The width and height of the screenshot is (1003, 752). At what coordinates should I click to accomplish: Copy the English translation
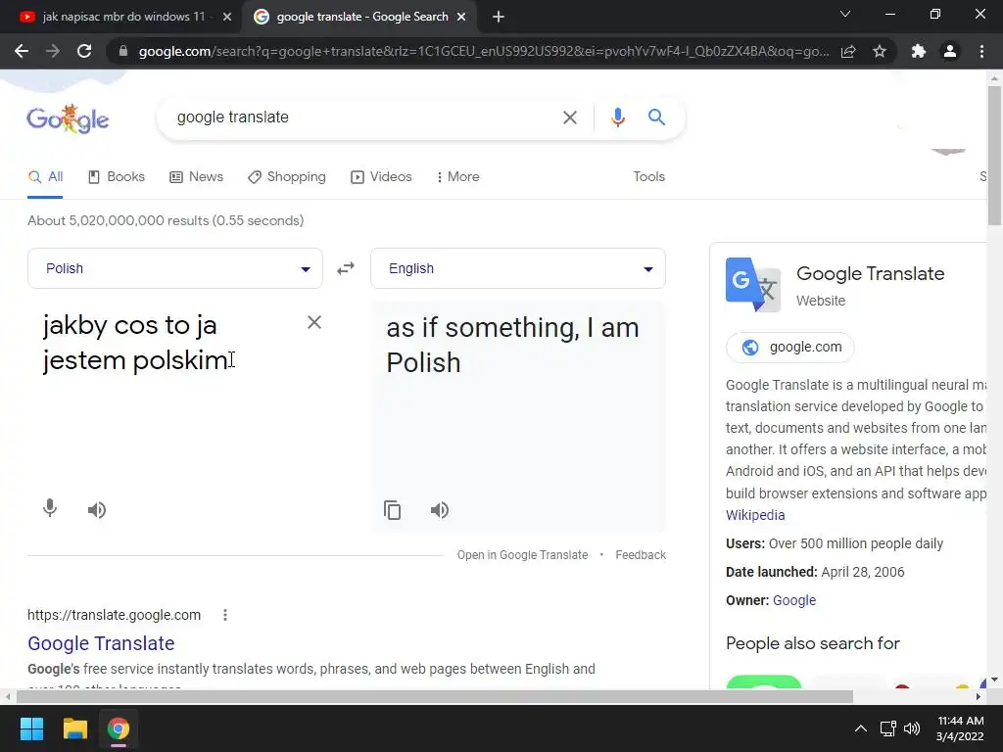(392, 509)
